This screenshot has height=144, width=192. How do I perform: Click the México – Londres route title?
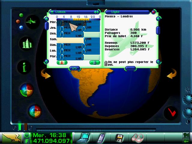(119, 16)
